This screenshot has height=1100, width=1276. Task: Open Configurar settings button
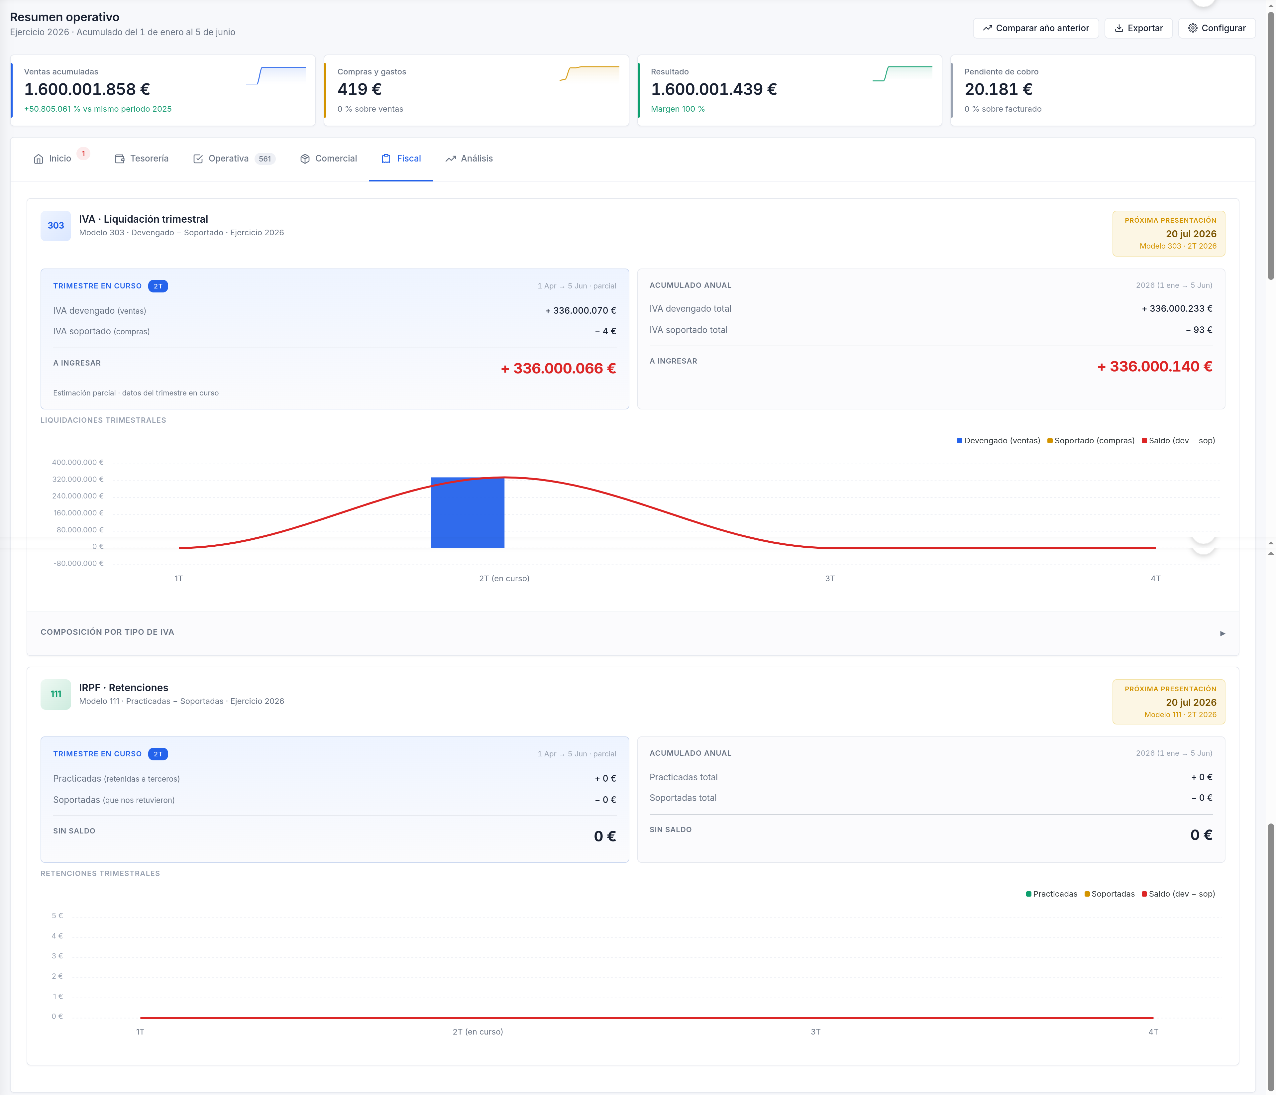1217,28
